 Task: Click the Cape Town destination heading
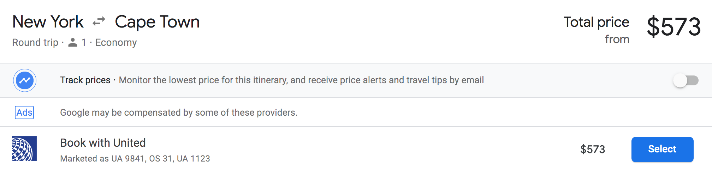[157, 22]
